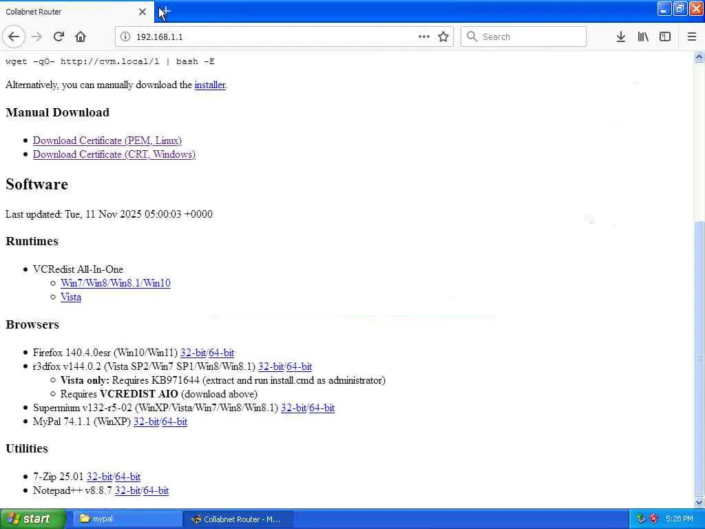Download Firefox 140.4.0esr 32-bit
The image size is (705, 529).
click(x=193, y=353)
